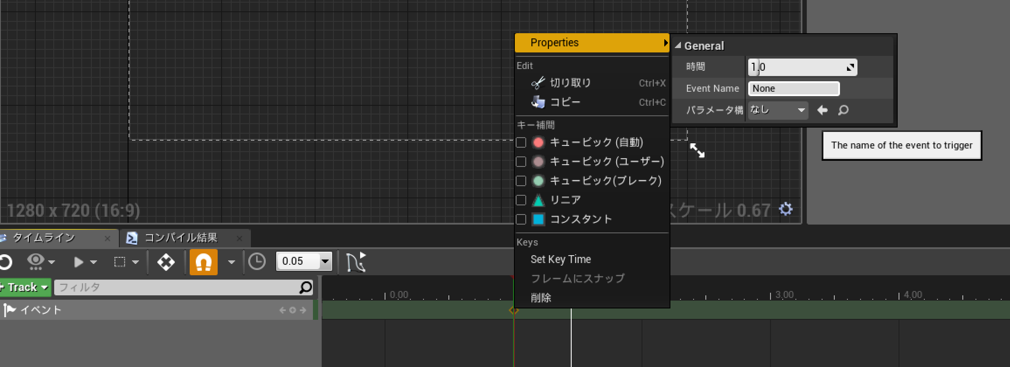This screenshot has width=1010, height=367.
Task: Click the filter magnifier icon
Action: coord(306,287)
